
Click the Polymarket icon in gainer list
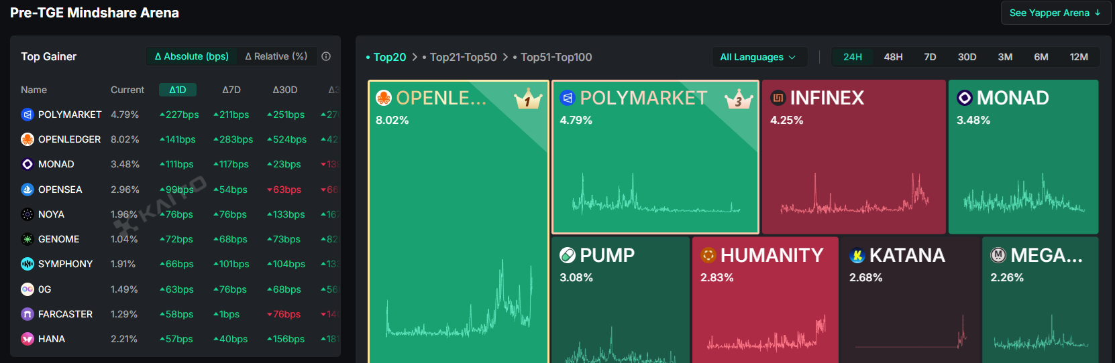coord(28,115)
